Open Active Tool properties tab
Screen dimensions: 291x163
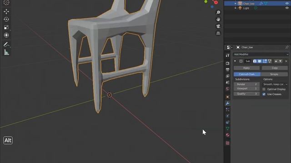tap(227, 55)
